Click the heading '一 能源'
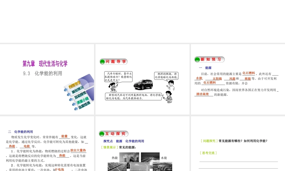The image size is (285, 171). point(205,68)
